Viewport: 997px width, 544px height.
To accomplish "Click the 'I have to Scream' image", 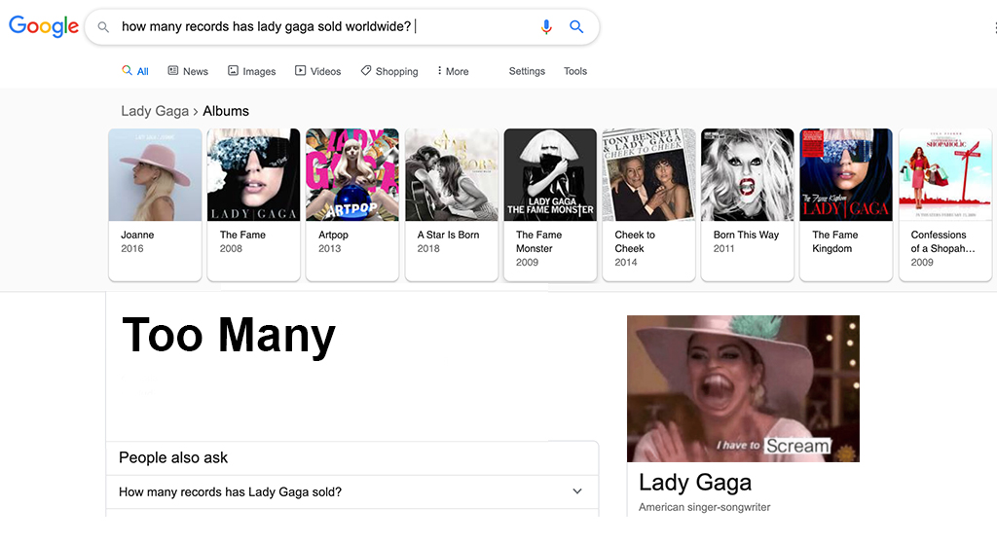I will point(743,388).
